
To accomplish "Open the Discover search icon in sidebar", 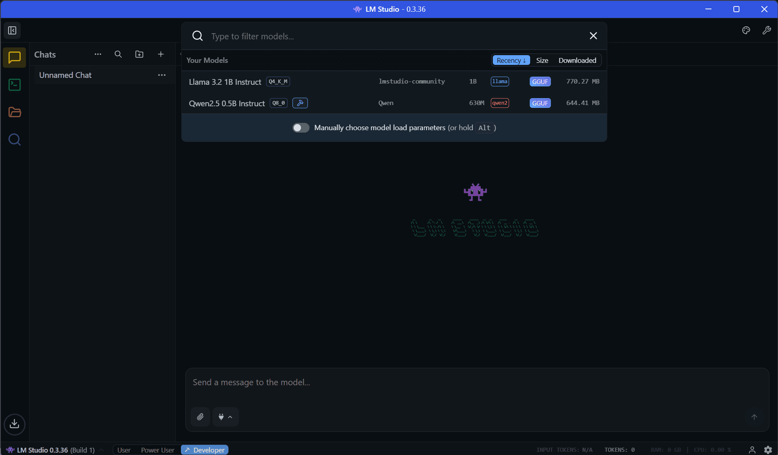I will (15, 140).
